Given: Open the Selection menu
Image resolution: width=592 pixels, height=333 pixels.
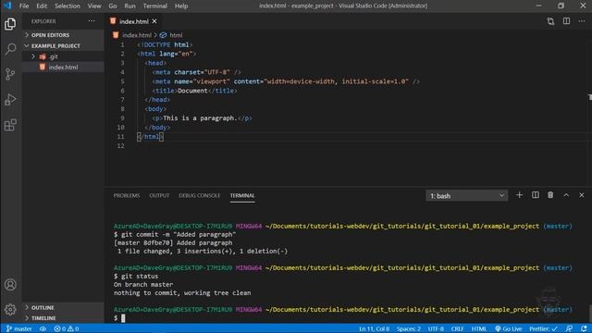Looking at the screenshot, I should pyautogui.click(x=68, y=6).
